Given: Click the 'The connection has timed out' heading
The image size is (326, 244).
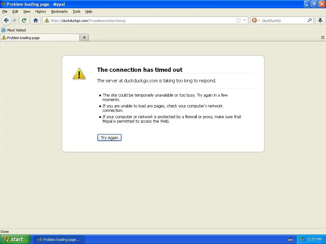Looking at the screenshot, I should [140, 70].
